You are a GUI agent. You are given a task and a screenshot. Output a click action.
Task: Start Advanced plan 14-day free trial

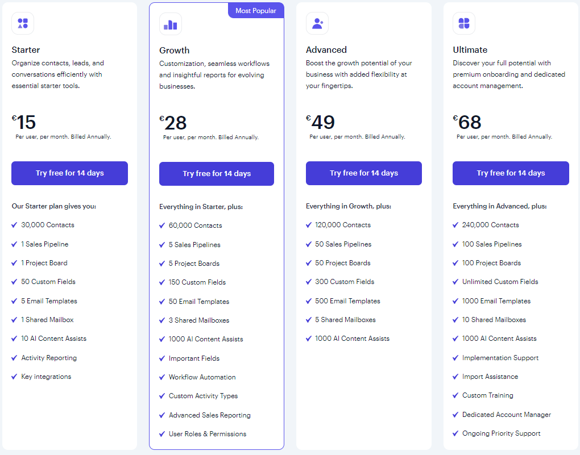[364, 173]
